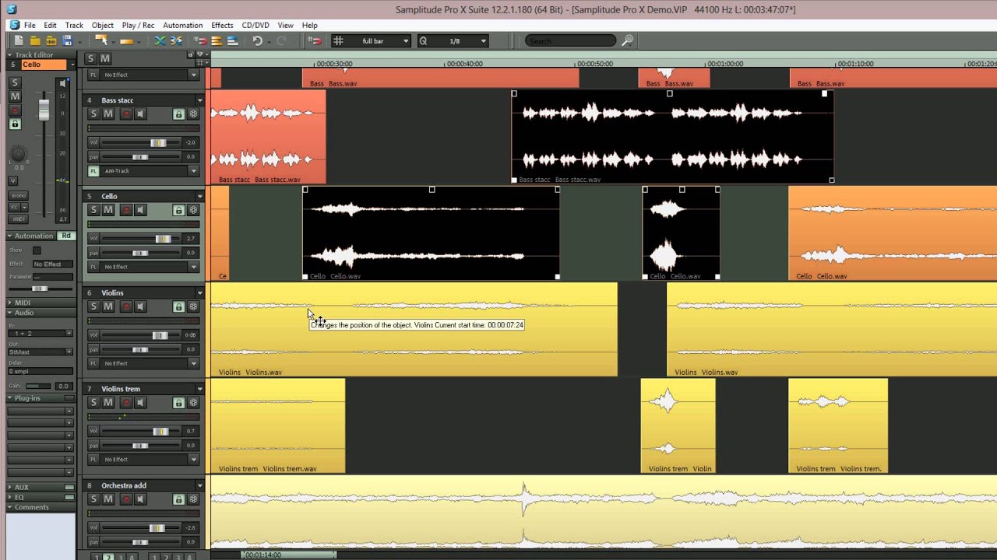Screen dimensions: 997x560
Task: Click the Samplitude logo icon in menu bar
Action: coord(13,25)
